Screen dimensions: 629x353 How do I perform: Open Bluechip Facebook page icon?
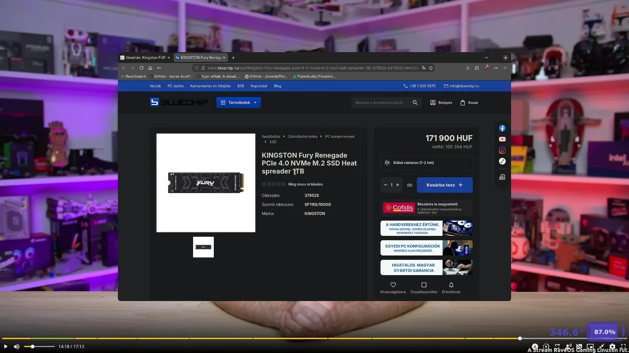point(502,128)
